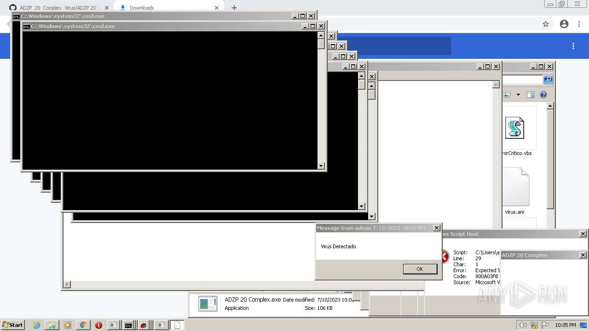
Task: Open a new Chrome tab
Action: (x=234, y=8)
